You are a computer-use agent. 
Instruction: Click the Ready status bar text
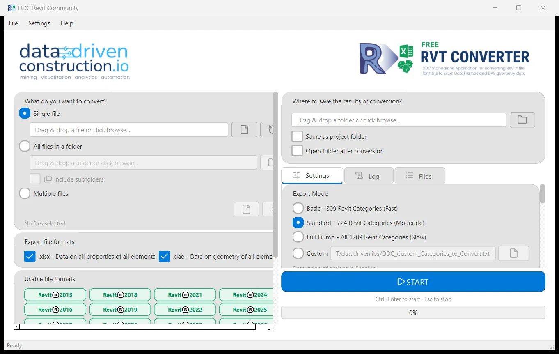click(x=14, y=345)
